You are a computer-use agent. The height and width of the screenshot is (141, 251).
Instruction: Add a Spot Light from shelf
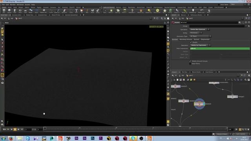[118, 11]
